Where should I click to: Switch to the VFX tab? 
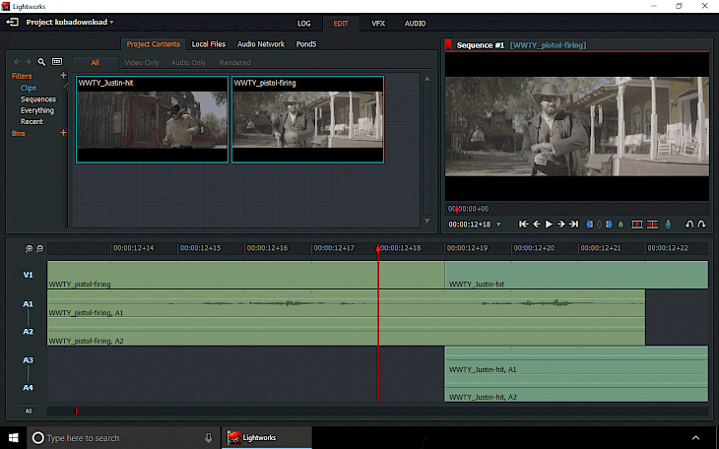tap(378, 24)
